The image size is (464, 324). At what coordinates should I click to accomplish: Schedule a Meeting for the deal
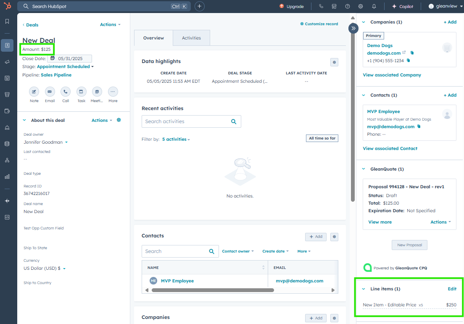pyautogui.click(x=97, y=92)
